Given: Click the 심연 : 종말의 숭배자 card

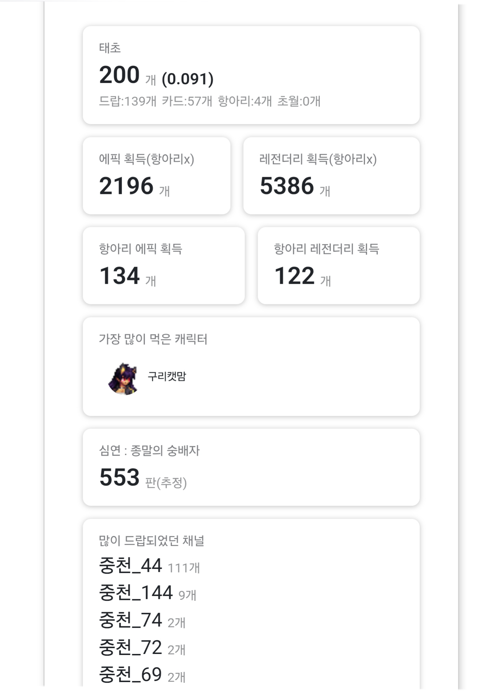Looking at the screenshot, I should tap(251, 467).
